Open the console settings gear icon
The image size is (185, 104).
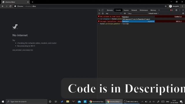183,14
